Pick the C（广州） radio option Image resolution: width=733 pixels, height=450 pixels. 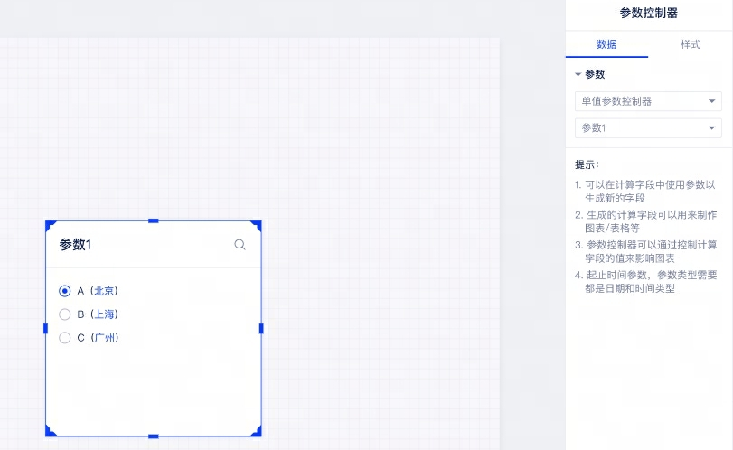pos(64,338)
